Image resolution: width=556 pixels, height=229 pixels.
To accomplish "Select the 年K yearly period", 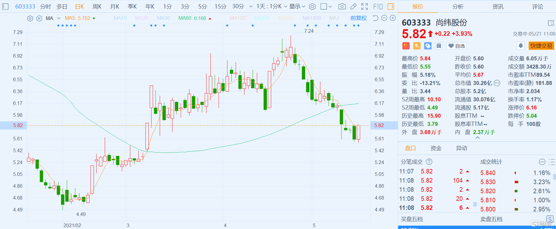I will [x=150, y=6].
